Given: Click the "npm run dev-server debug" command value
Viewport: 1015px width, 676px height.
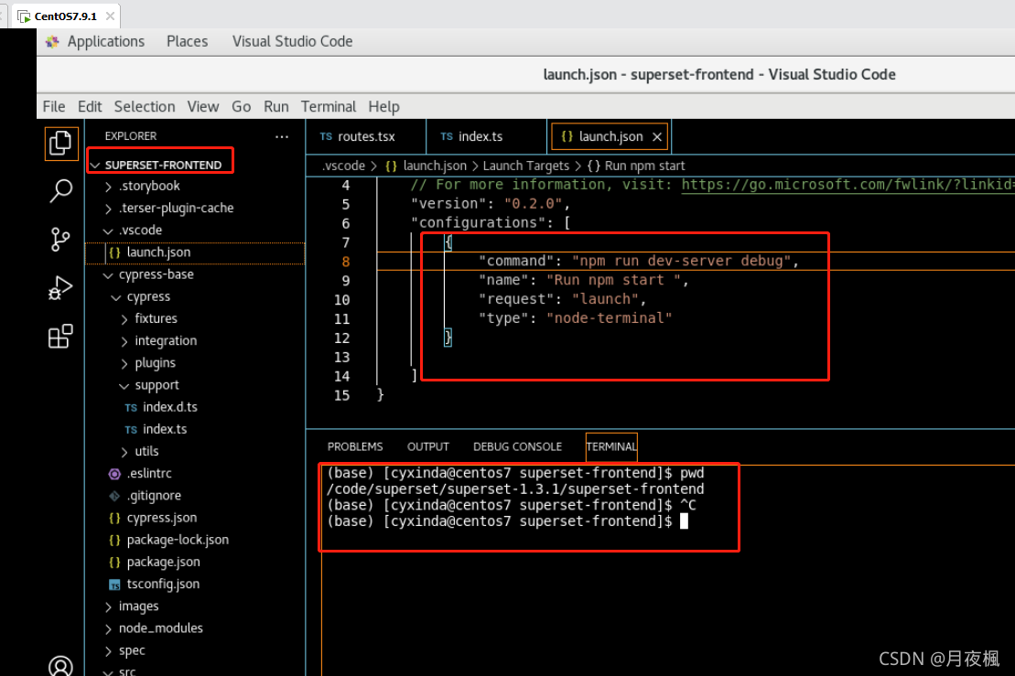Looking at the screenshot, I should click(x=682, y=262).
